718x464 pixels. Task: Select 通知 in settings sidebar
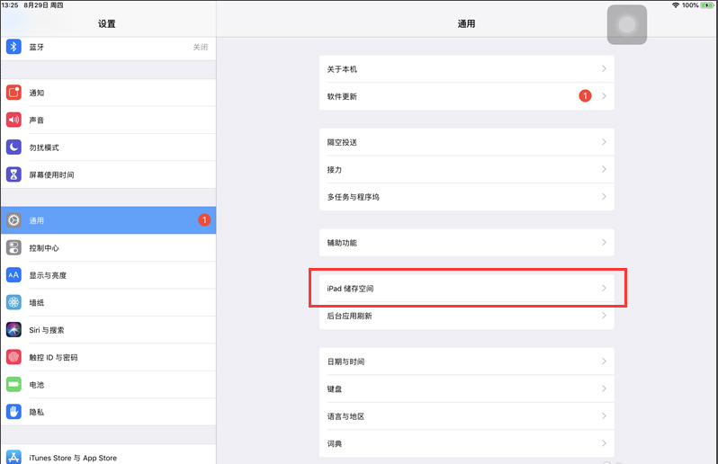(x=109, y=93)
